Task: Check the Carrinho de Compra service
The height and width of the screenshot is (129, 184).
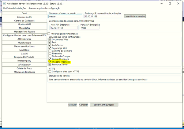Action: point(50,51)
